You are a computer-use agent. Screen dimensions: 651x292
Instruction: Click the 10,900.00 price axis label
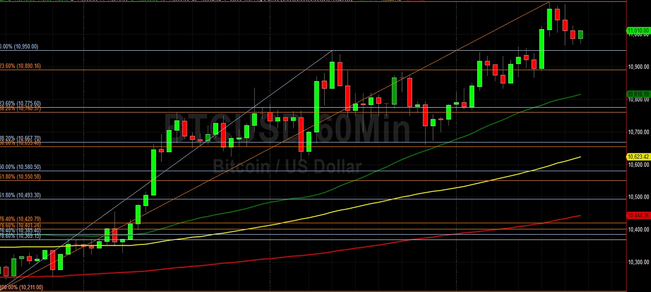pyautogui.click(x=638, y=67)
